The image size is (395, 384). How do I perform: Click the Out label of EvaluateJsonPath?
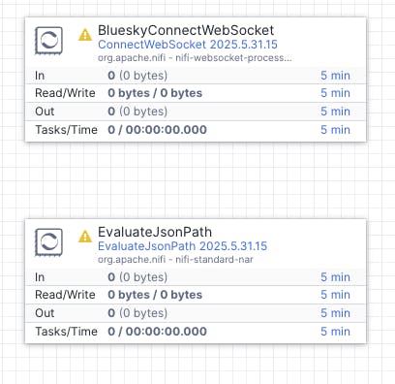pyautogui.click(x=45, y=313)
